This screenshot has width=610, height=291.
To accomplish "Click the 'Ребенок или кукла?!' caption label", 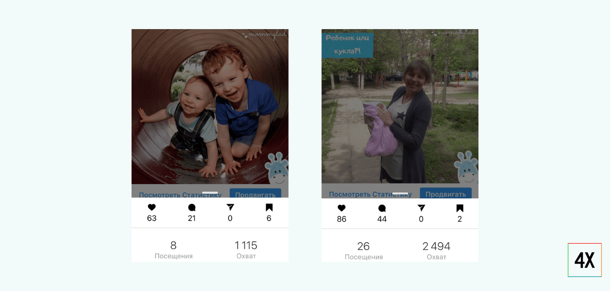I will pos(347,45).
